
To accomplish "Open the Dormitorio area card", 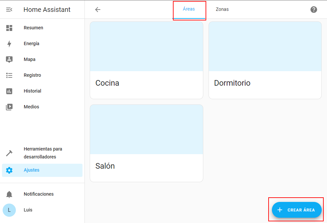I will click(x=265, y=60).
